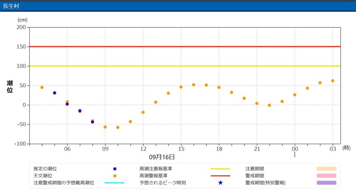Select the orange tide point at 16 o'clock

(194, 85)
